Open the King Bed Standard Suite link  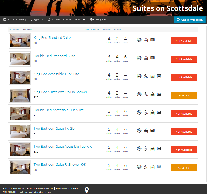coord(52,38)
